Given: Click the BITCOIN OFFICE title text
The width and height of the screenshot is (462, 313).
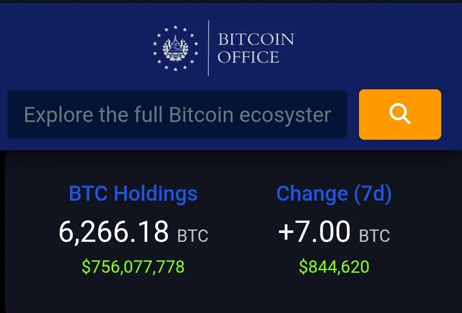Looking at the screenshot, I should 256,48.
